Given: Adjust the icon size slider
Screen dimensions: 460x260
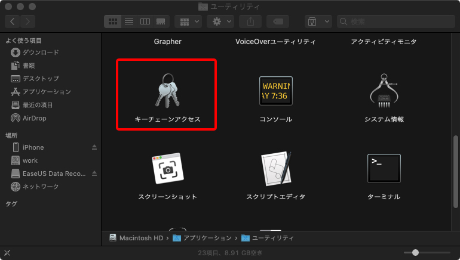Looking at the screenshot, I should pyautogui.click(x=415, y=252).
